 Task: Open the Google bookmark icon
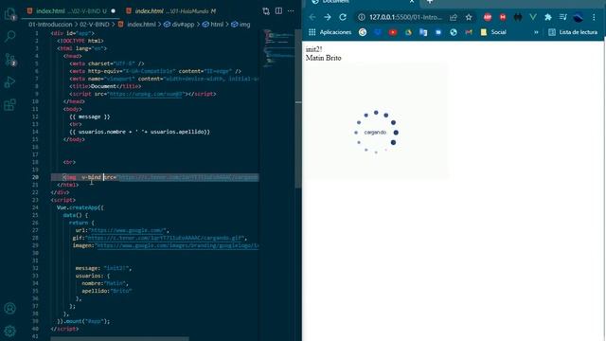click(363, 32)
